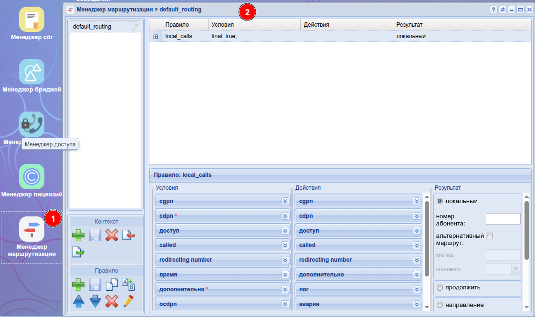Click the Действия panel scrollbar thumb
The width and height of the screenshot is (535, 317).
(x=427, y=239)
